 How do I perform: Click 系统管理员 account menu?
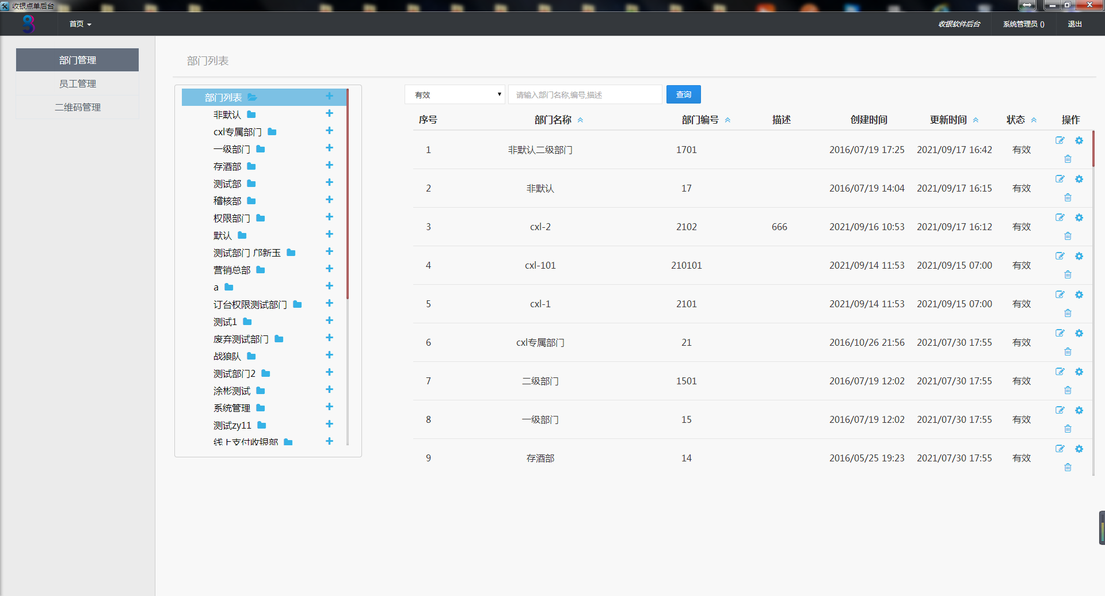(x=1023, y=24)
